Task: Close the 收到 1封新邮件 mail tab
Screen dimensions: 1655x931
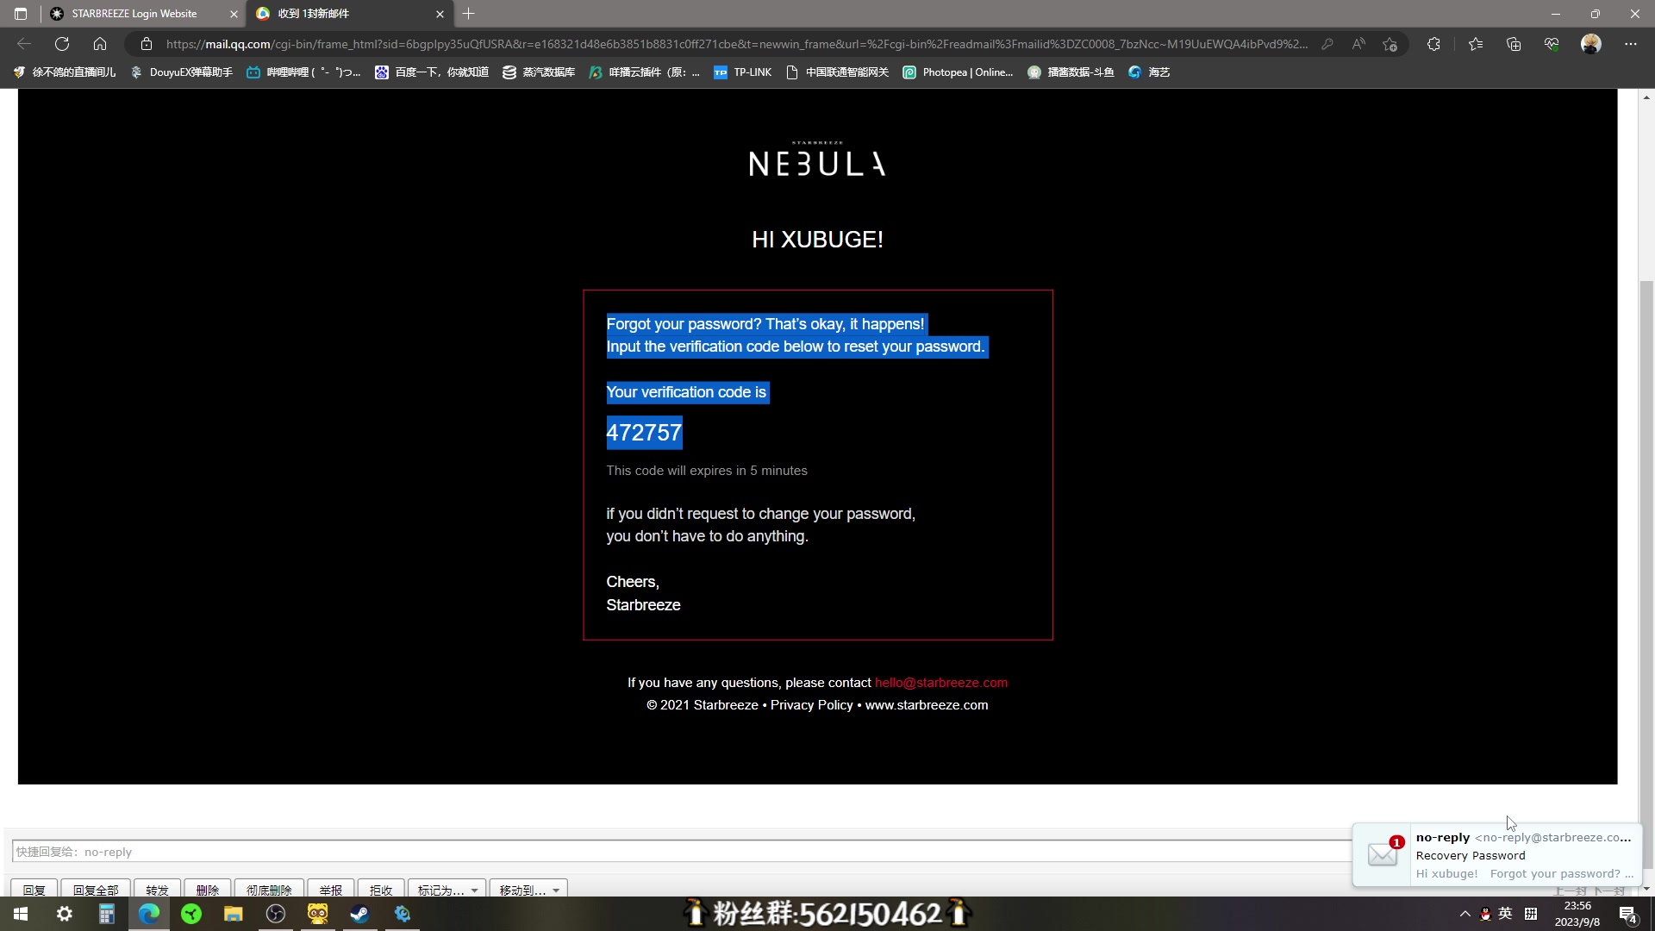Action: point(440,14)
